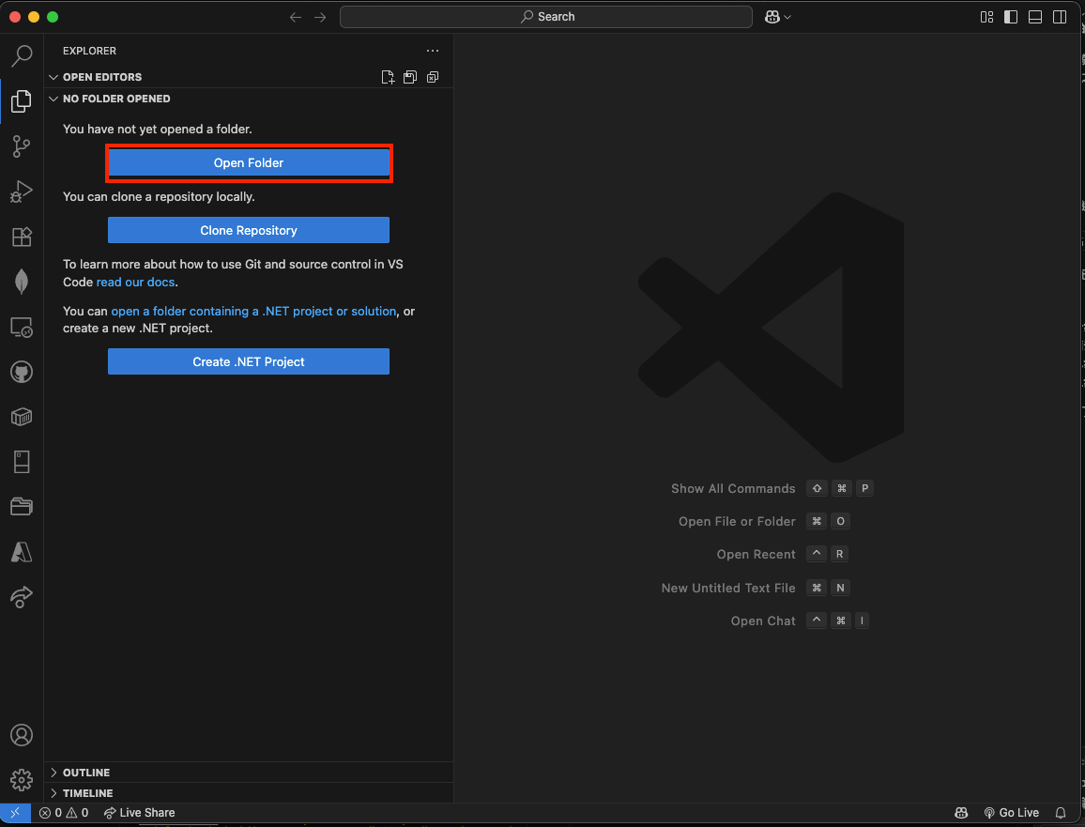Click the Save All icon in Open Editors

click(410, 77)
